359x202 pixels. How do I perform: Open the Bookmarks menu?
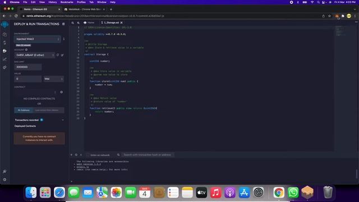(67, 2)
